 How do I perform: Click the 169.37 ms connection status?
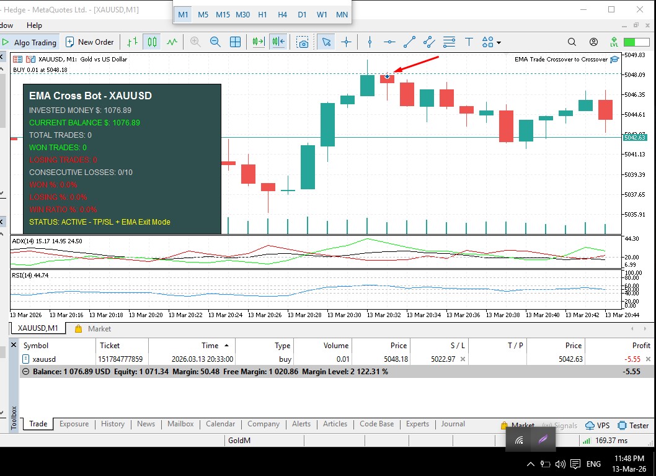tap(605, 441)
